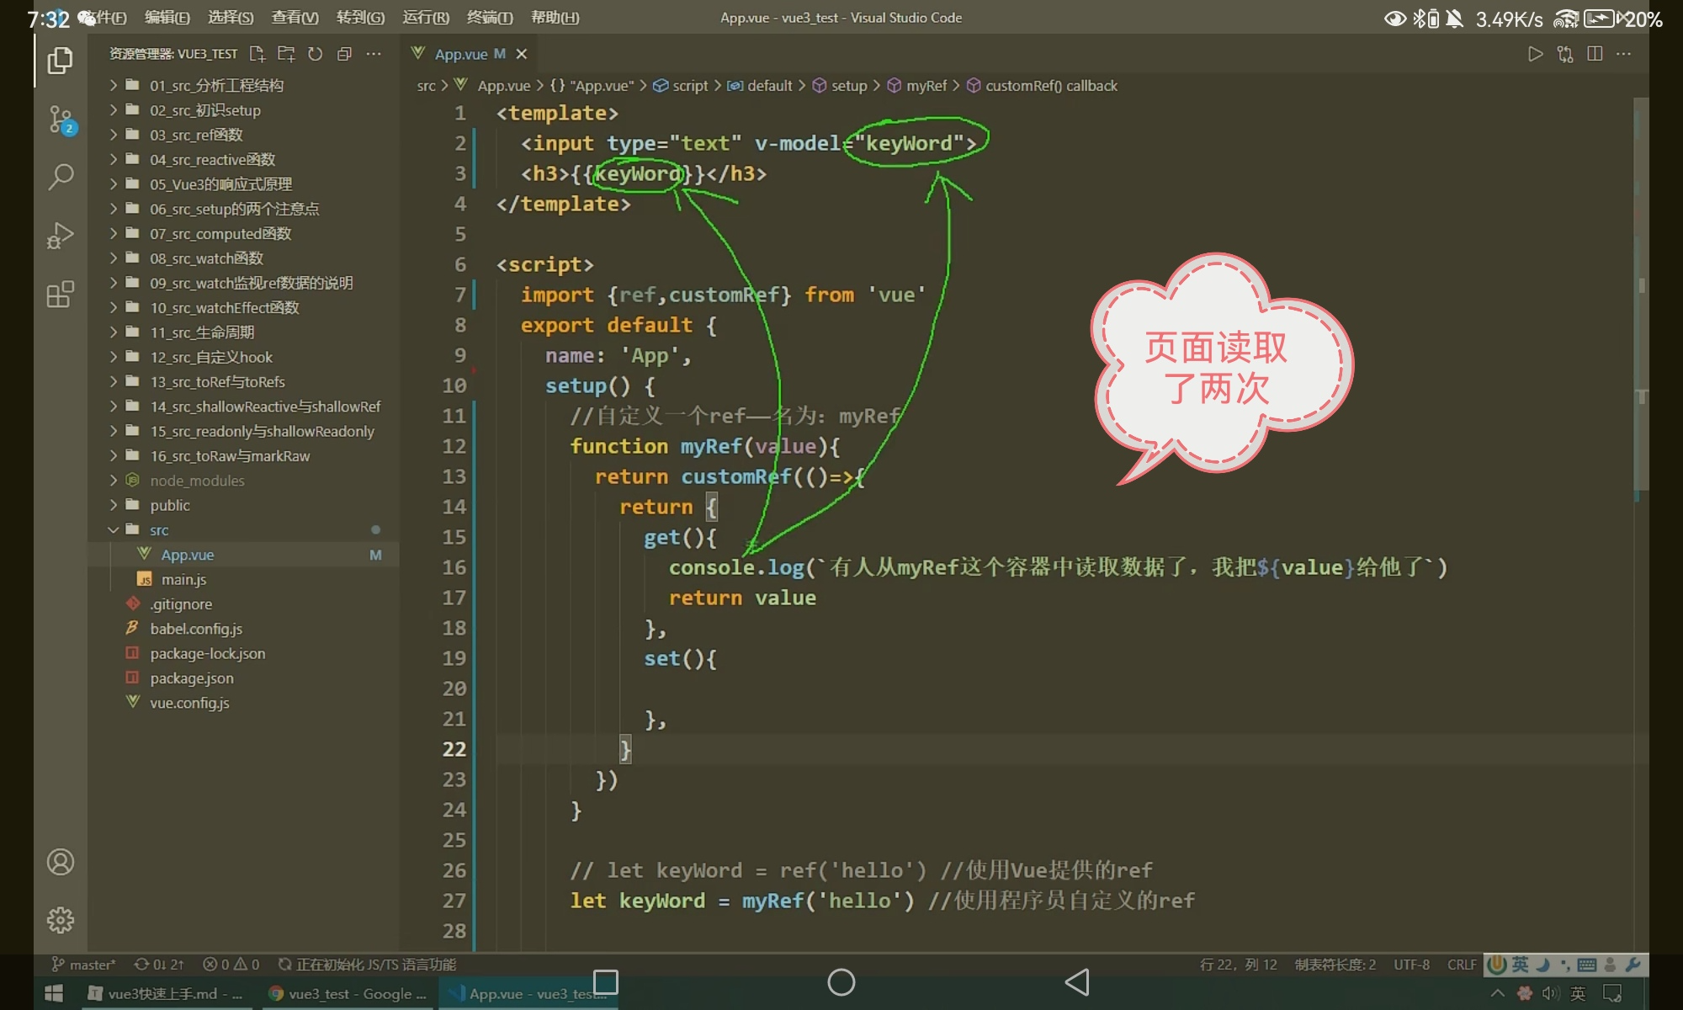This screenshot has width=1683, height=1010.
Task: Split the editor to the right
Action: (x=1594, y=54)
